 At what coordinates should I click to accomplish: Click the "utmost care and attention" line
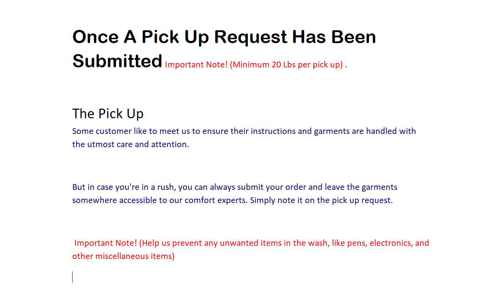130,145
